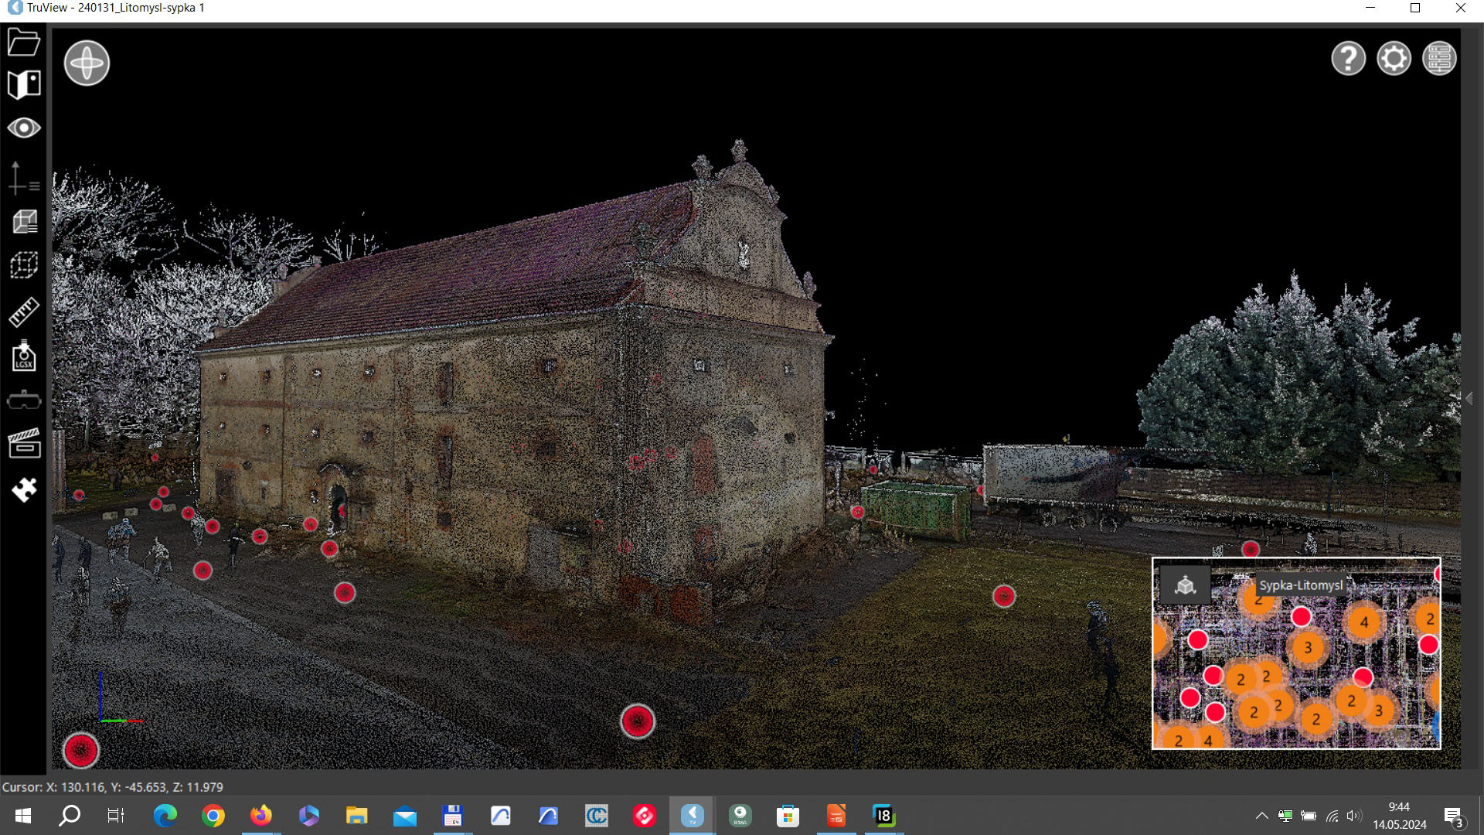Open Help via the question mark button

click(1348, 58)
